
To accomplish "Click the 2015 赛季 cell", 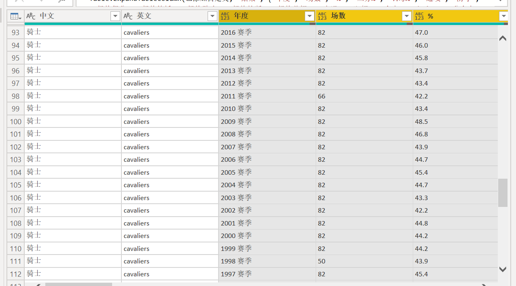I will pos(267,45).
